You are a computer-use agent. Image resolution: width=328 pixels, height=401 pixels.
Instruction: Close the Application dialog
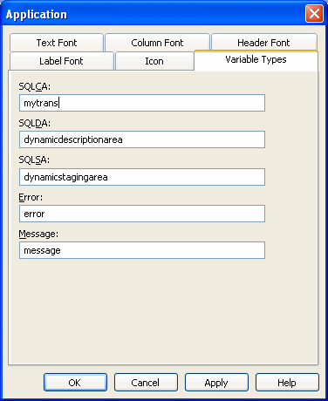coord(314,13)
